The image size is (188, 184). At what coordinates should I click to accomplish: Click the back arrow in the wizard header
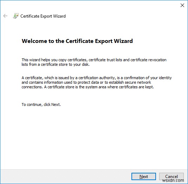pyautogui.click(x=5, y=16)
